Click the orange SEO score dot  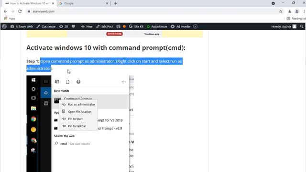coord(124,27)
